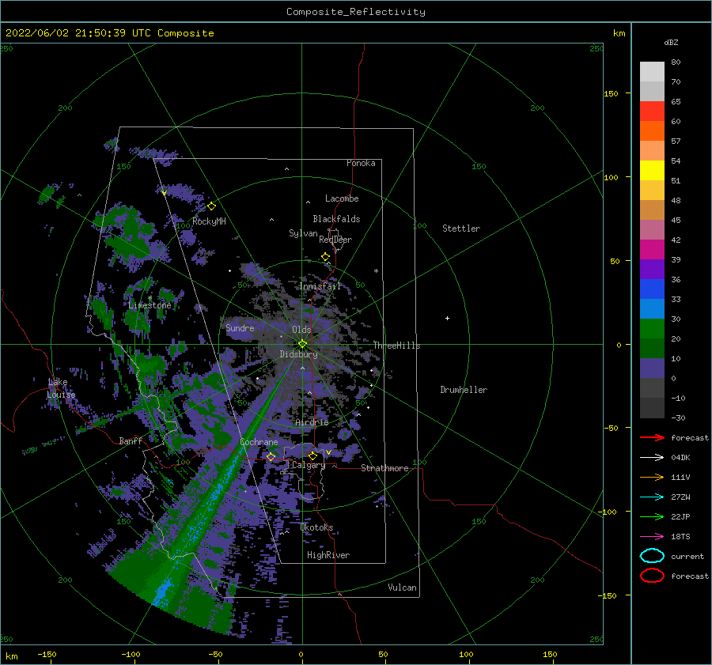The image size is (712, 665).
Task: Click the Lacombe city label
Action: click(342, 198)
